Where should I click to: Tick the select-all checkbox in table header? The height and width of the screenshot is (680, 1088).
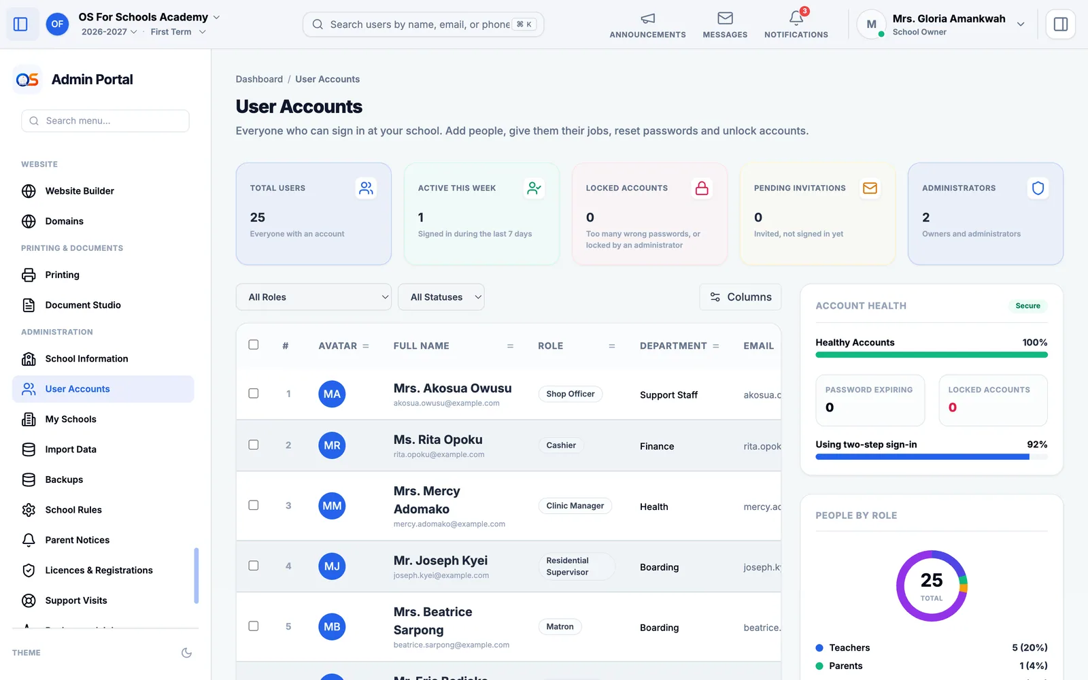[x=254, y=345]
